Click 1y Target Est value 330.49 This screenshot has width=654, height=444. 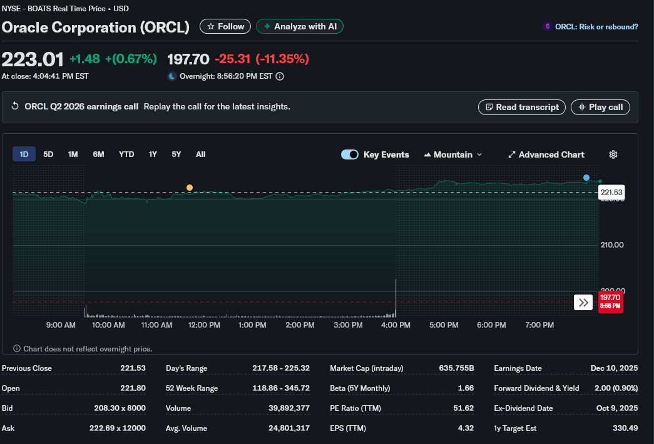tap(625, 428)
